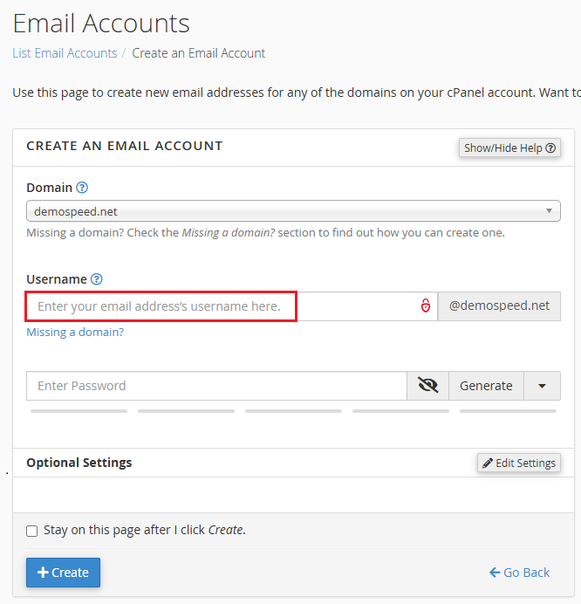Open the Missing a domain? link under the username field
581x604 pixels.
75,333
